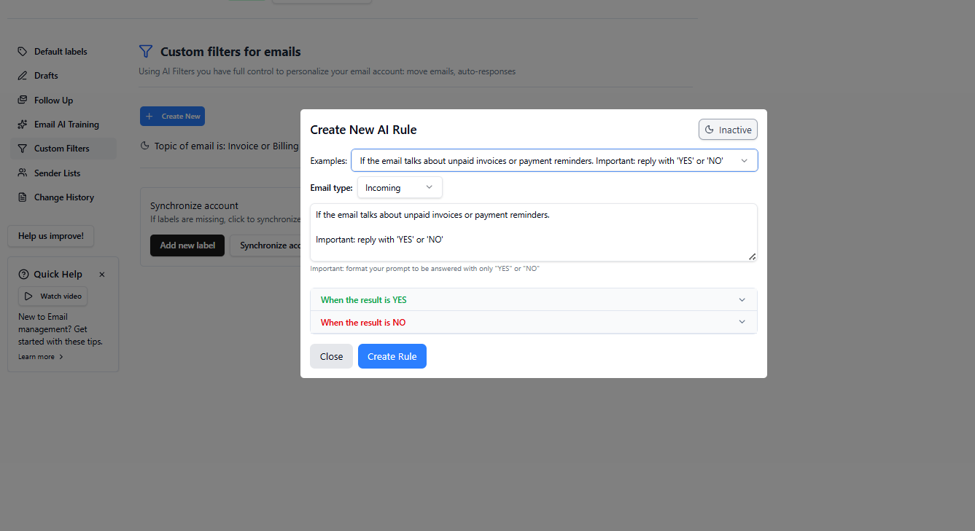
Task: Open the Email type Incoming dropdown
Action: click(x=400, y=188)
